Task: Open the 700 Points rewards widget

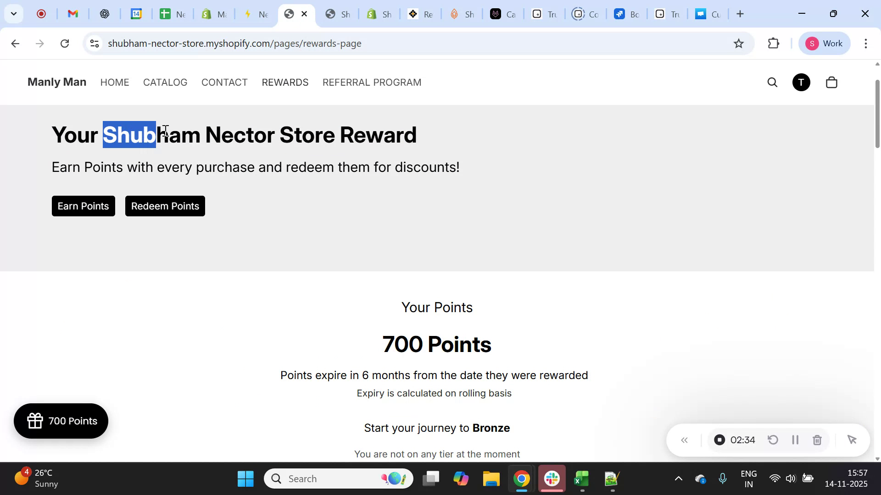Action: pyautogui.click(x=61, y=421)
